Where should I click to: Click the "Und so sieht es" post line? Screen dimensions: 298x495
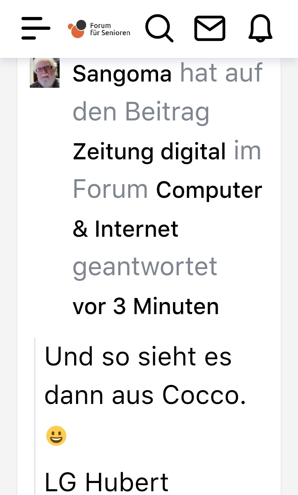(x=138, y=356)
